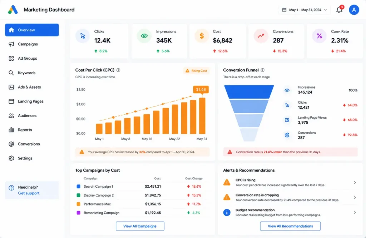Click Search Campaign 1 name
The height and width of the screenshot is (238, 366).
tap(98, 187)
